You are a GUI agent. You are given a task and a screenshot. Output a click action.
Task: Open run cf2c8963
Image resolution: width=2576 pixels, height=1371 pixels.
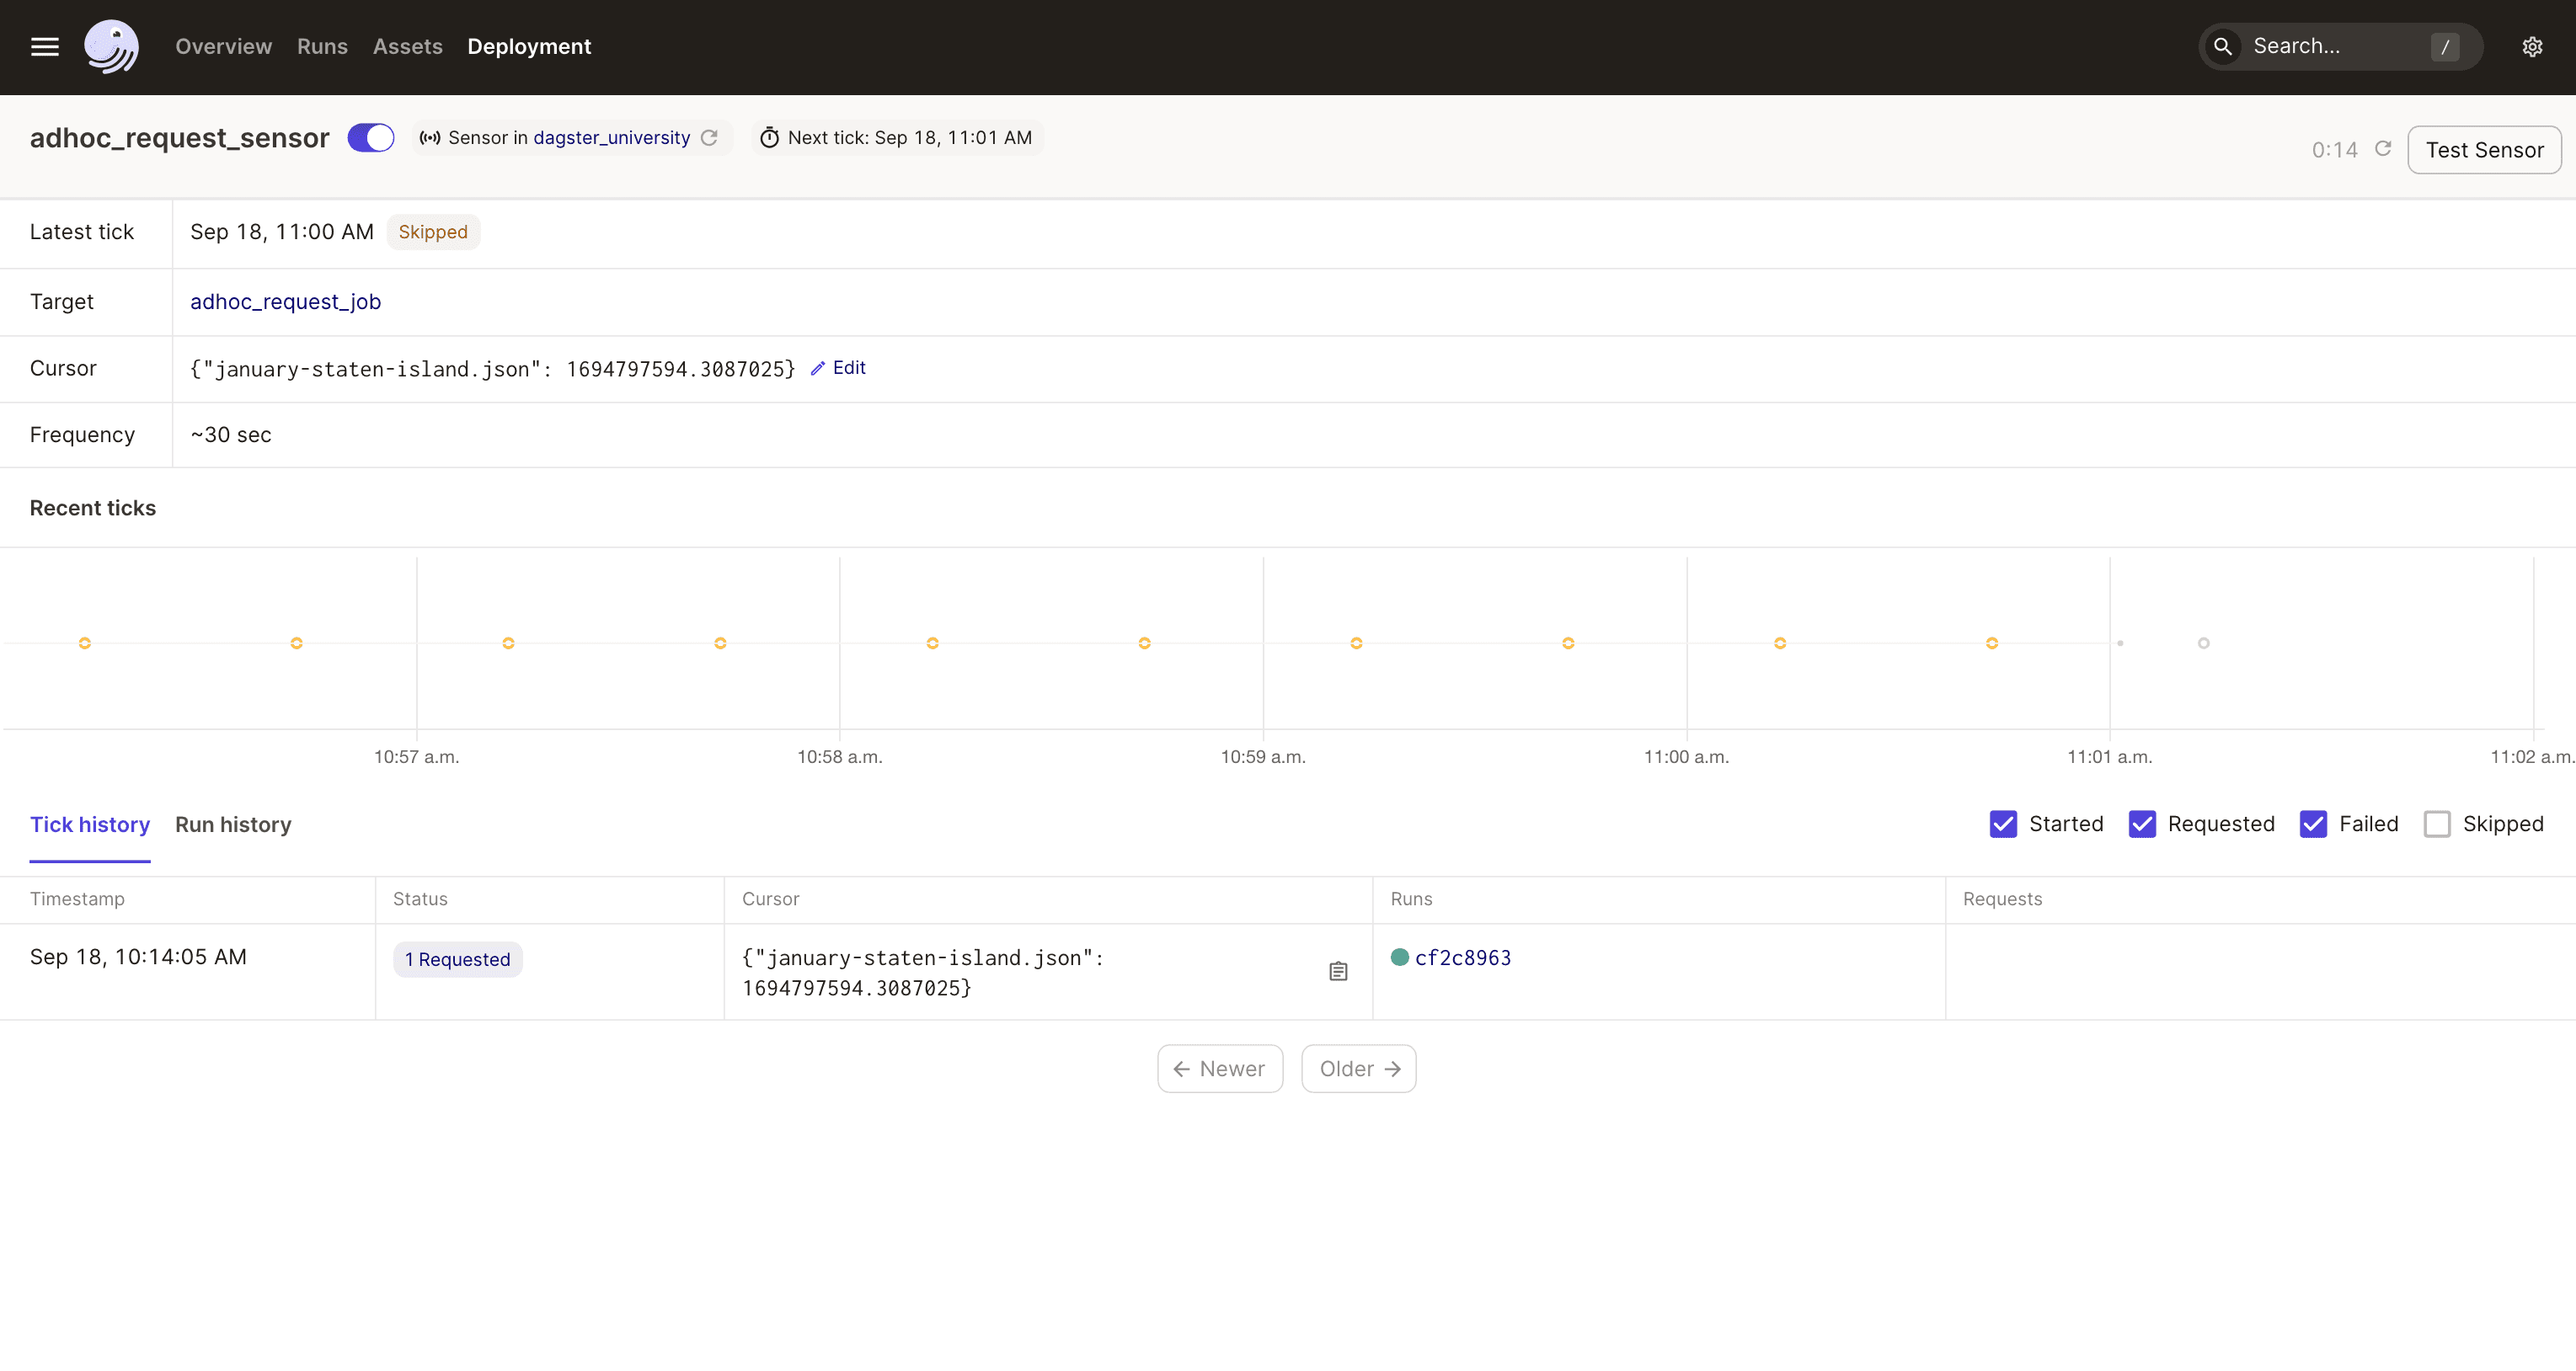click(x=1463, y=957)
